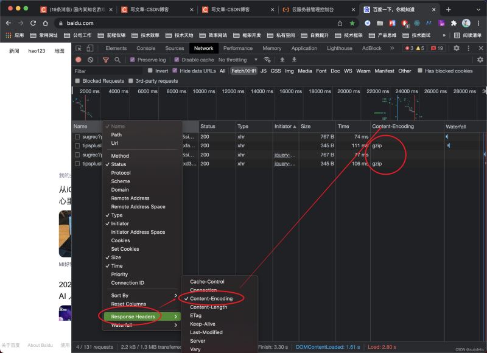Select Content-Length in the response headers submenu
This screenshot has height=353, width=487.
208,307
